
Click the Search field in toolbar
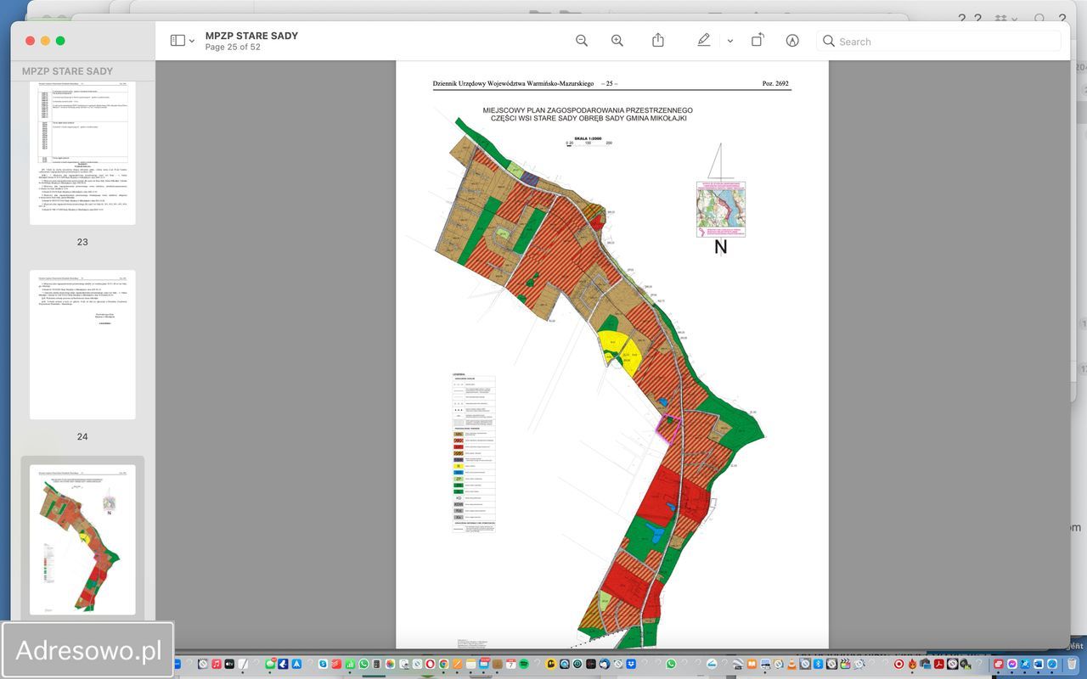(938, 41)
